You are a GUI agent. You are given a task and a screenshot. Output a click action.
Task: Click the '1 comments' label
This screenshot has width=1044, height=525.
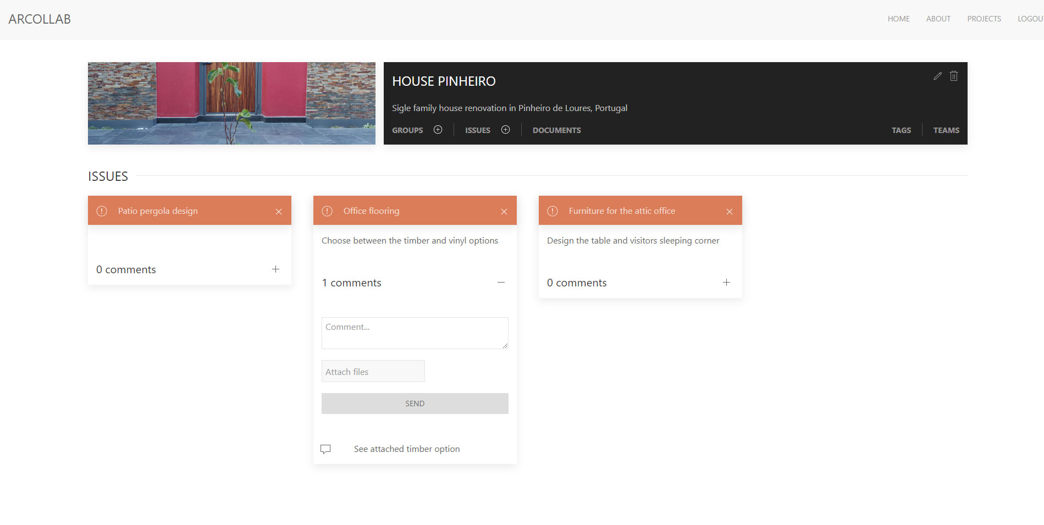point(352,283)
